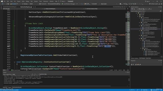
Task: Select FrontendGameUserSettings.h in Solution Explorer
Action: click(151, 29)
